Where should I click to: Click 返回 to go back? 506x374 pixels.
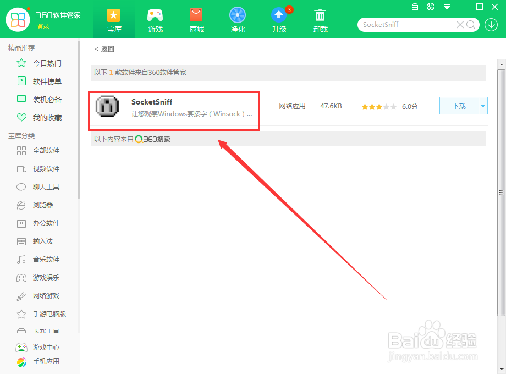(x=105, y=49)
